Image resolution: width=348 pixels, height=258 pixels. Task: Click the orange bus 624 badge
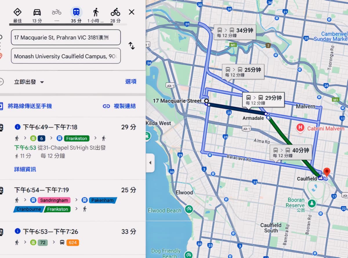(72, 243)
